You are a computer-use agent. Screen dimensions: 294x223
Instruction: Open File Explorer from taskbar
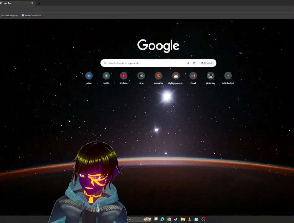183,219
